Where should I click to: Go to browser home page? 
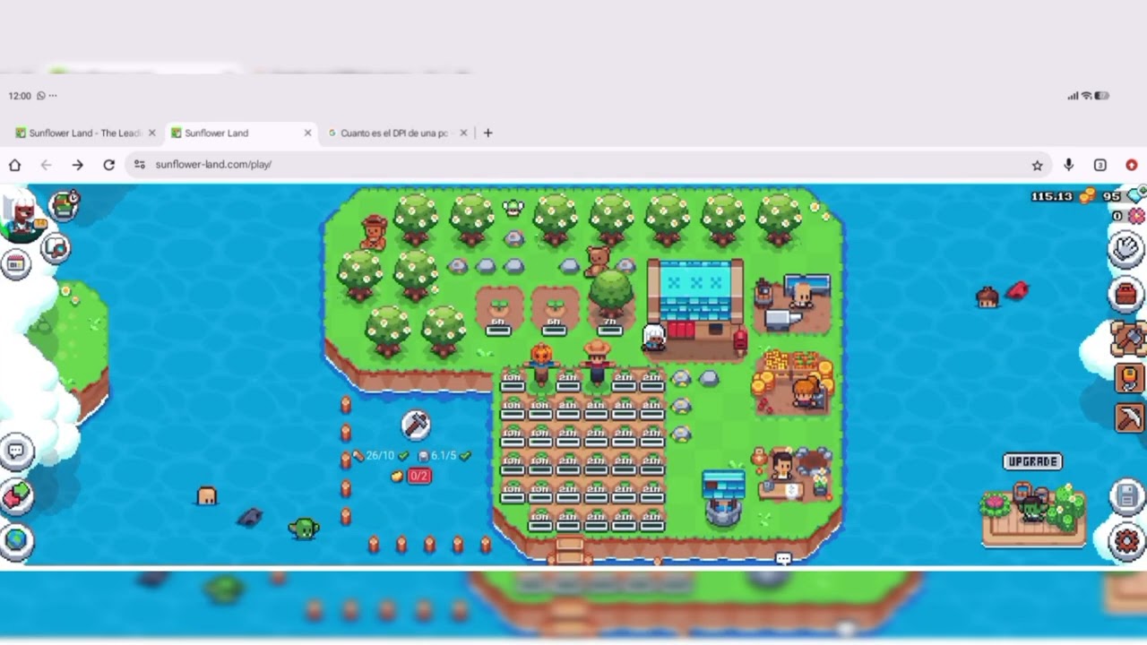pyautogui.click(x=15, y=165)
